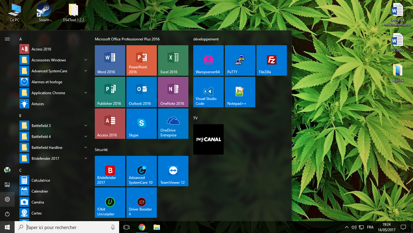Launch Outlook 2016 tile
This screenshot has width=413, height=233.
142,92
